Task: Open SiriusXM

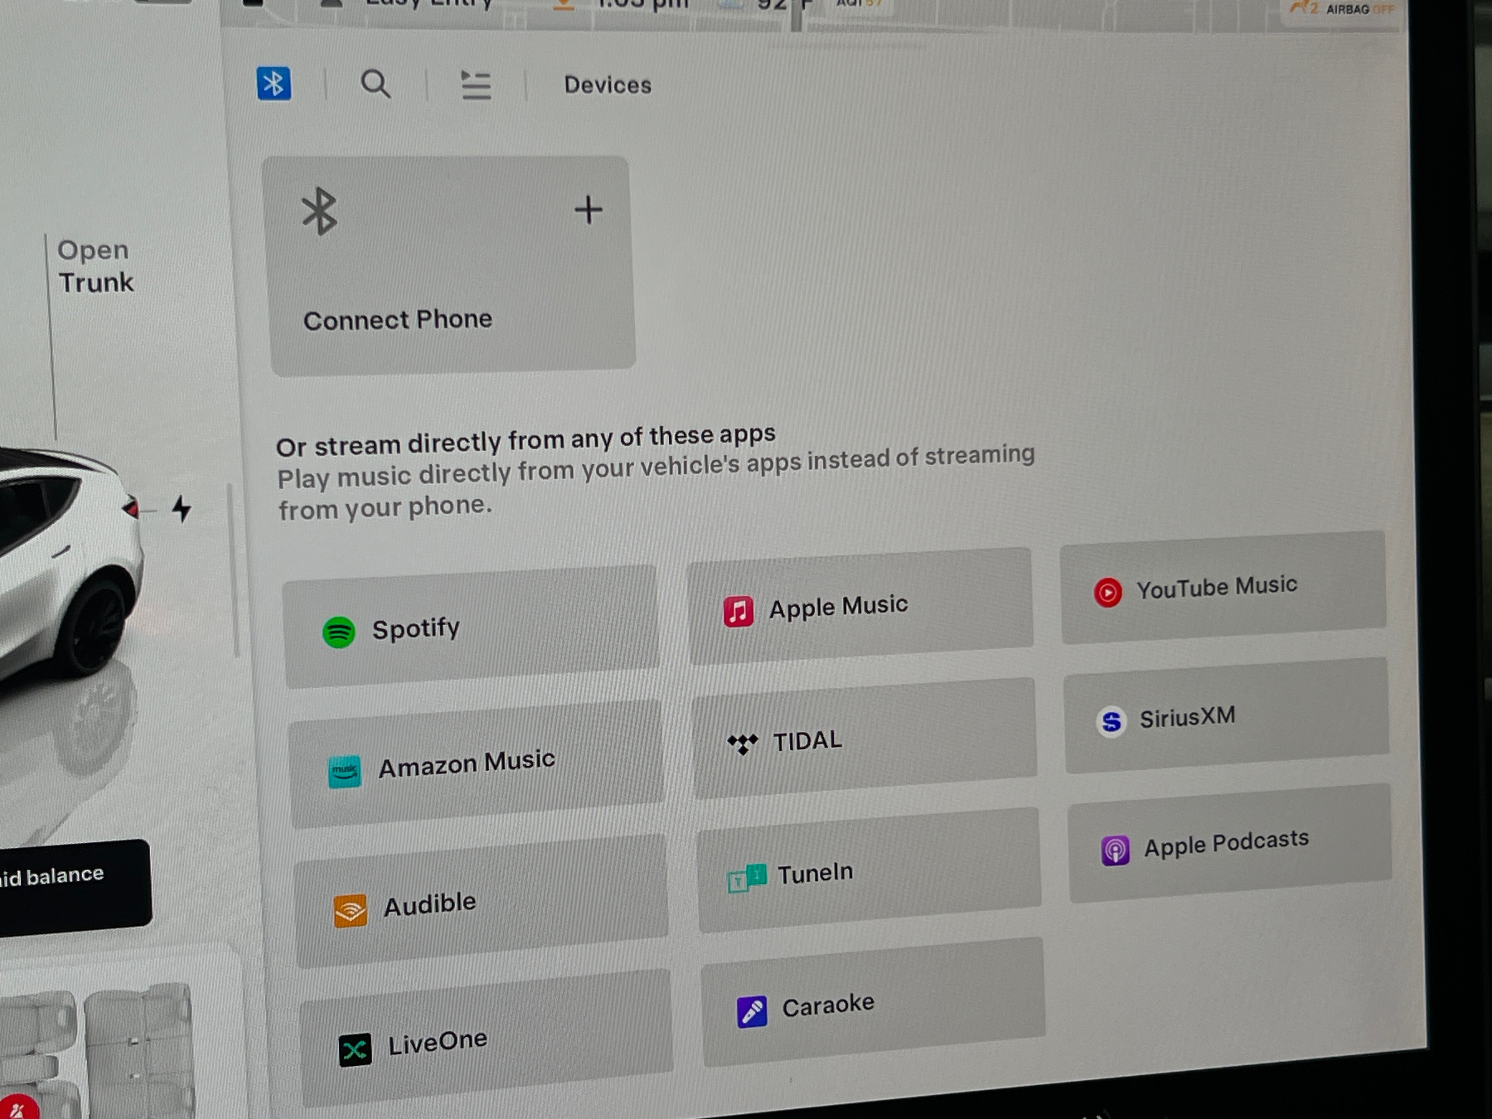Action: (1226, 715)
